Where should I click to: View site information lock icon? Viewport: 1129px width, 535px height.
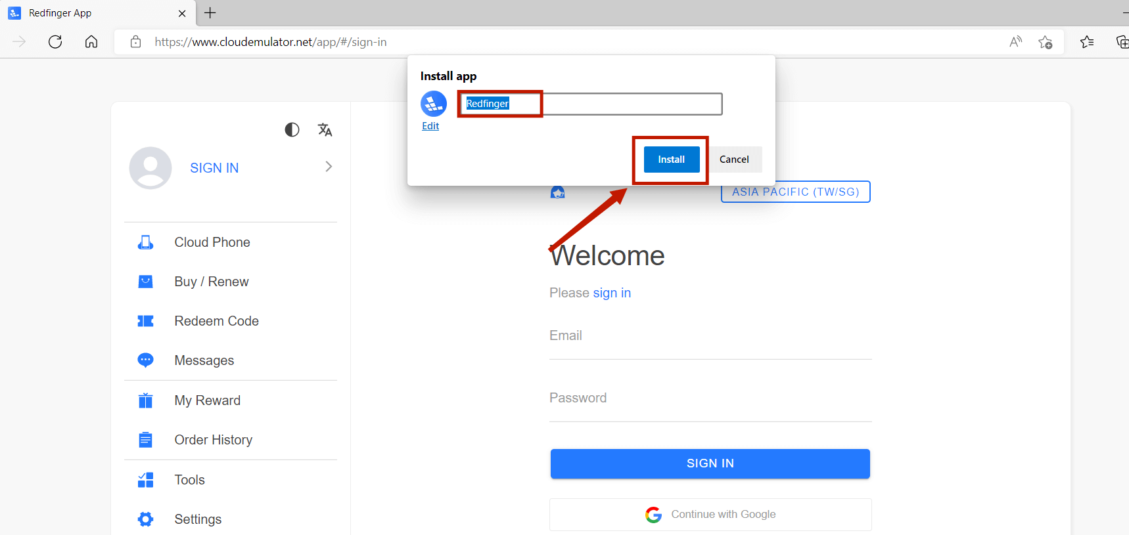(x=135, y=42)
